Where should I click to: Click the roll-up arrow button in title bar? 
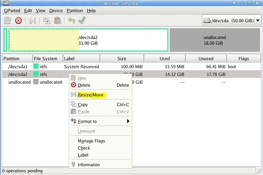pyautogui.click(x=234, y=3)
